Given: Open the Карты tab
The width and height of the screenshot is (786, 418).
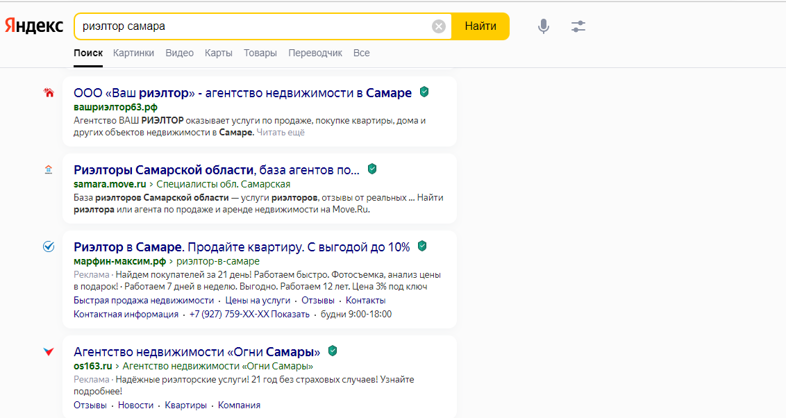Looking at the screenshot, I should (x=219, y=53).
